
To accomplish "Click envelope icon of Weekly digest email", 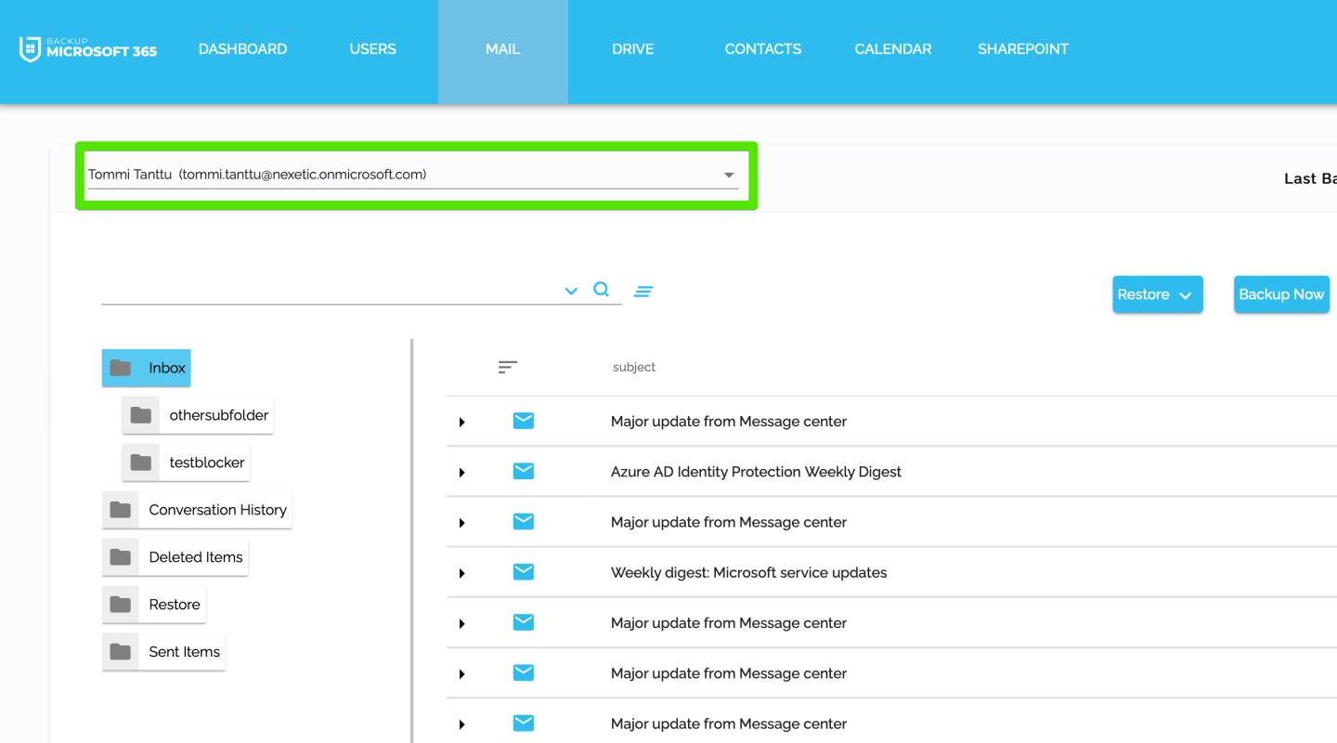I will (x=524, y=571).
